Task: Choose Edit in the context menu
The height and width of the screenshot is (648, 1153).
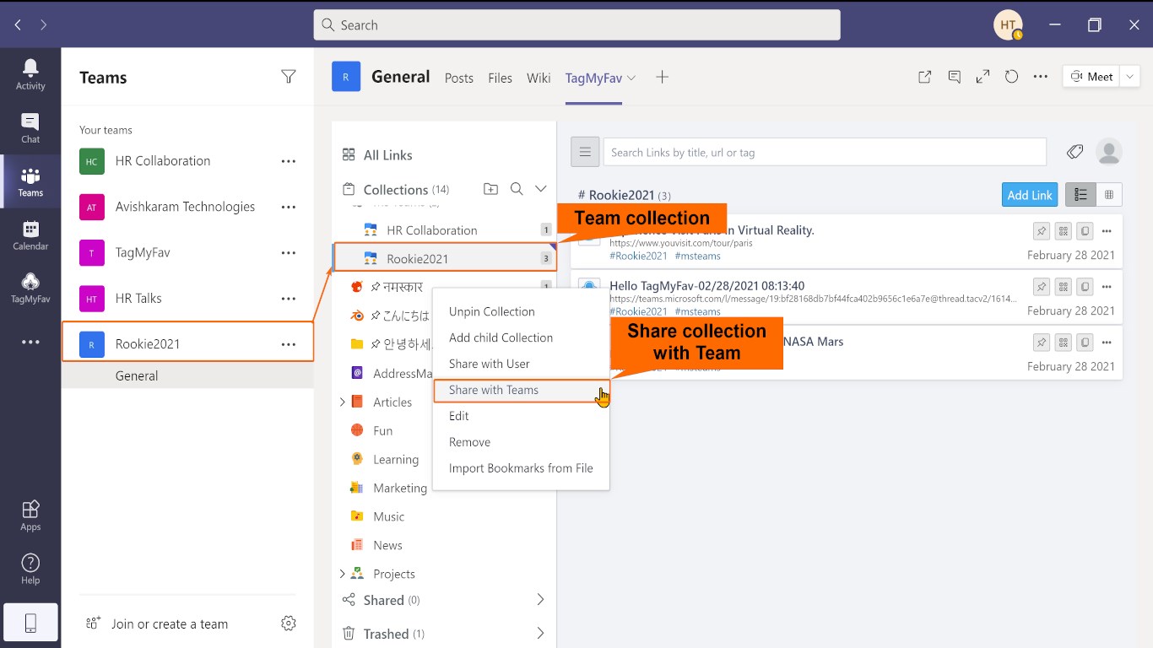Action: coord(458,416)
